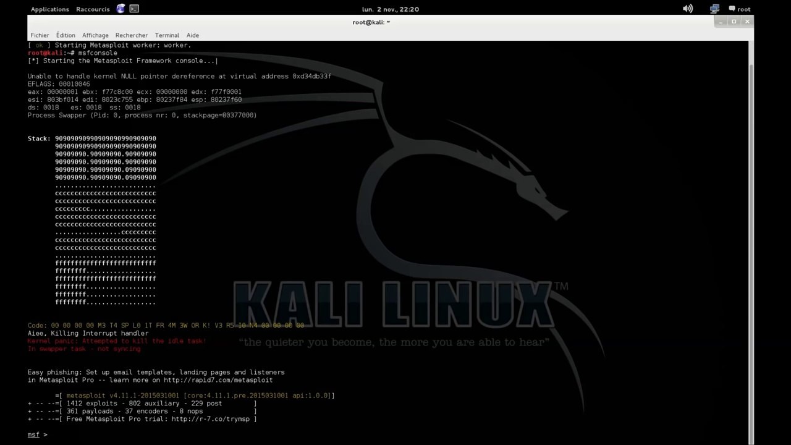Open the root user menu

(x=740, y=9)
